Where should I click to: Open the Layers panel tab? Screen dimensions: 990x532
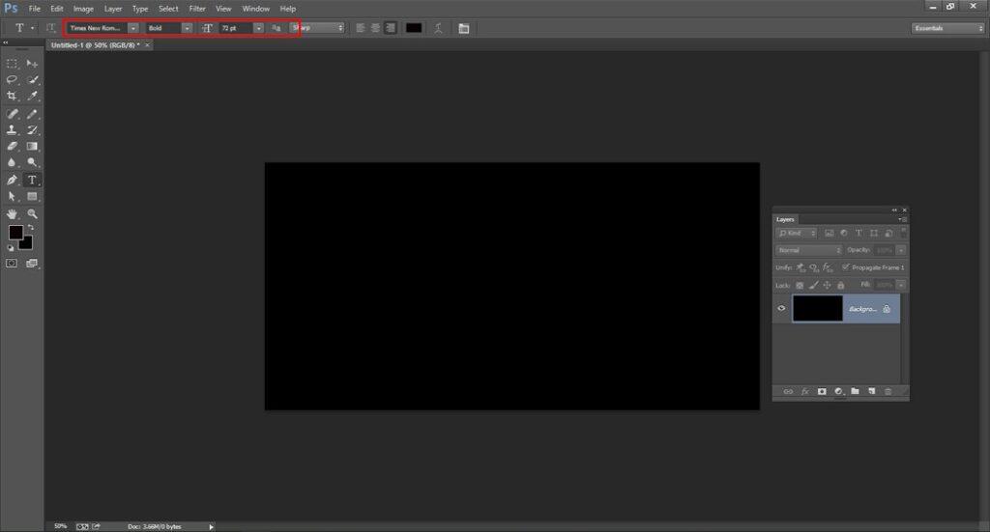point(785,219)
